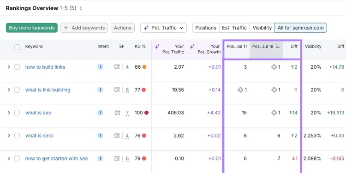Click the sparkle icon beside Your Pot. Traffic header
Viewport: 346px width, 173px height.
(157, 47)
